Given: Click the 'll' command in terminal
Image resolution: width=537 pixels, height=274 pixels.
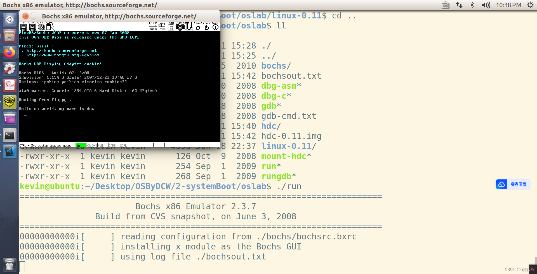Looking at the screenshot, I should (x=281, y=26).
